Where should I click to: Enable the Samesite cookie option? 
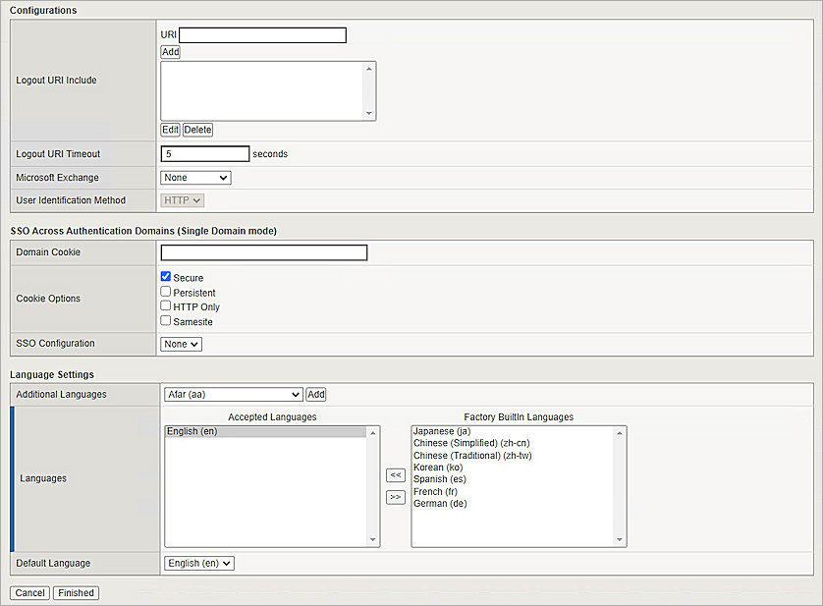(x=166, y=320)
